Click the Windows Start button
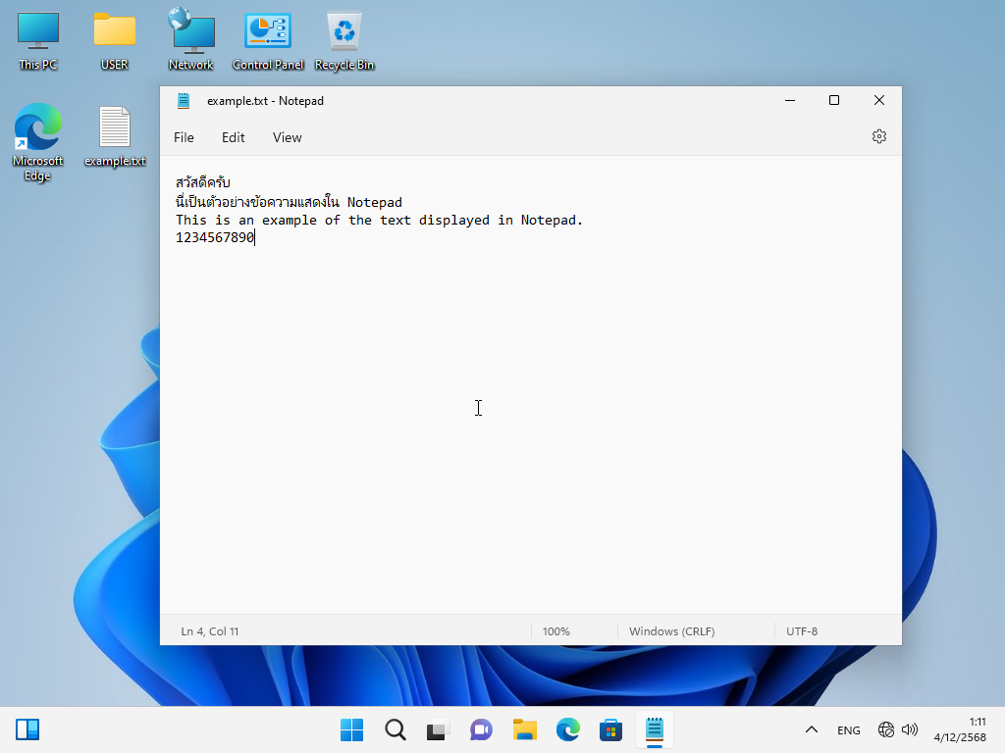This screenshot has height=753, width=1005. coord(351,729)
